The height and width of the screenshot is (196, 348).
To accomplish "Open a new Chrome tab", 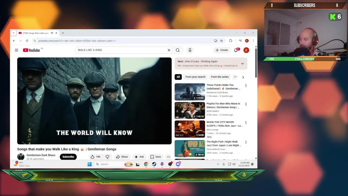I will [63, 33].
